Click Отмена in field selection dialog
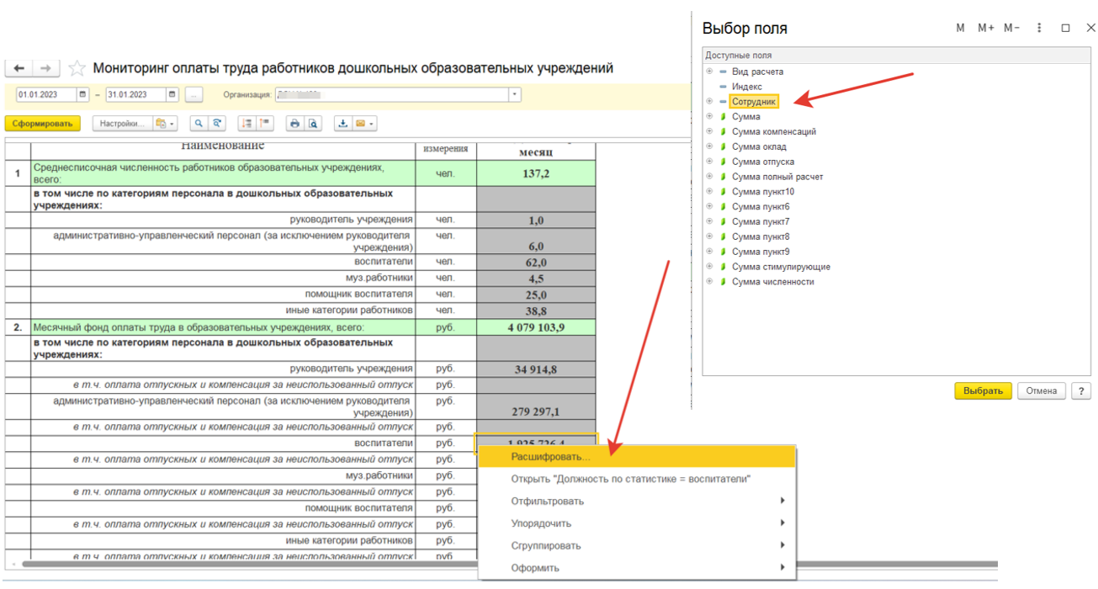The height and width of the screenshot is (589, 1098). click(x=1041, y=391)
